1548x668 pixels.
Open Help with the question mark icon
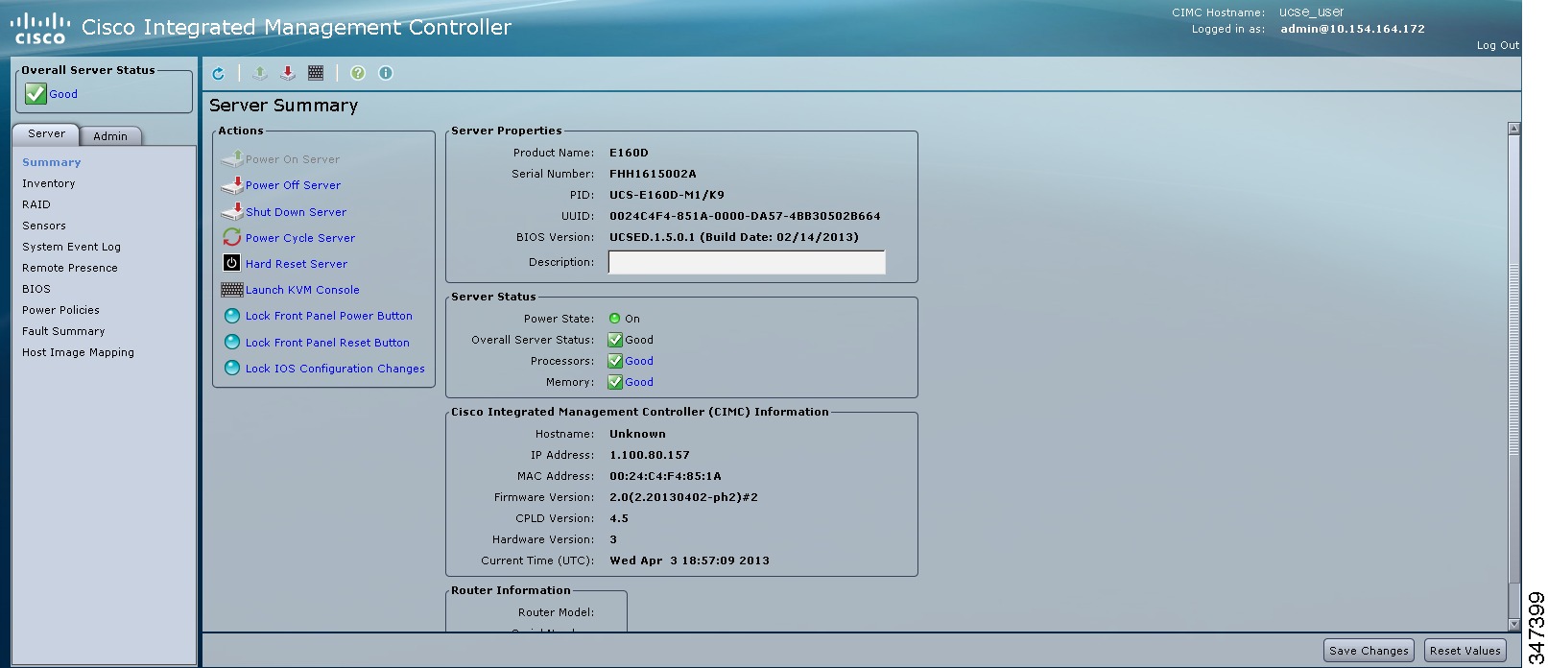358,73
